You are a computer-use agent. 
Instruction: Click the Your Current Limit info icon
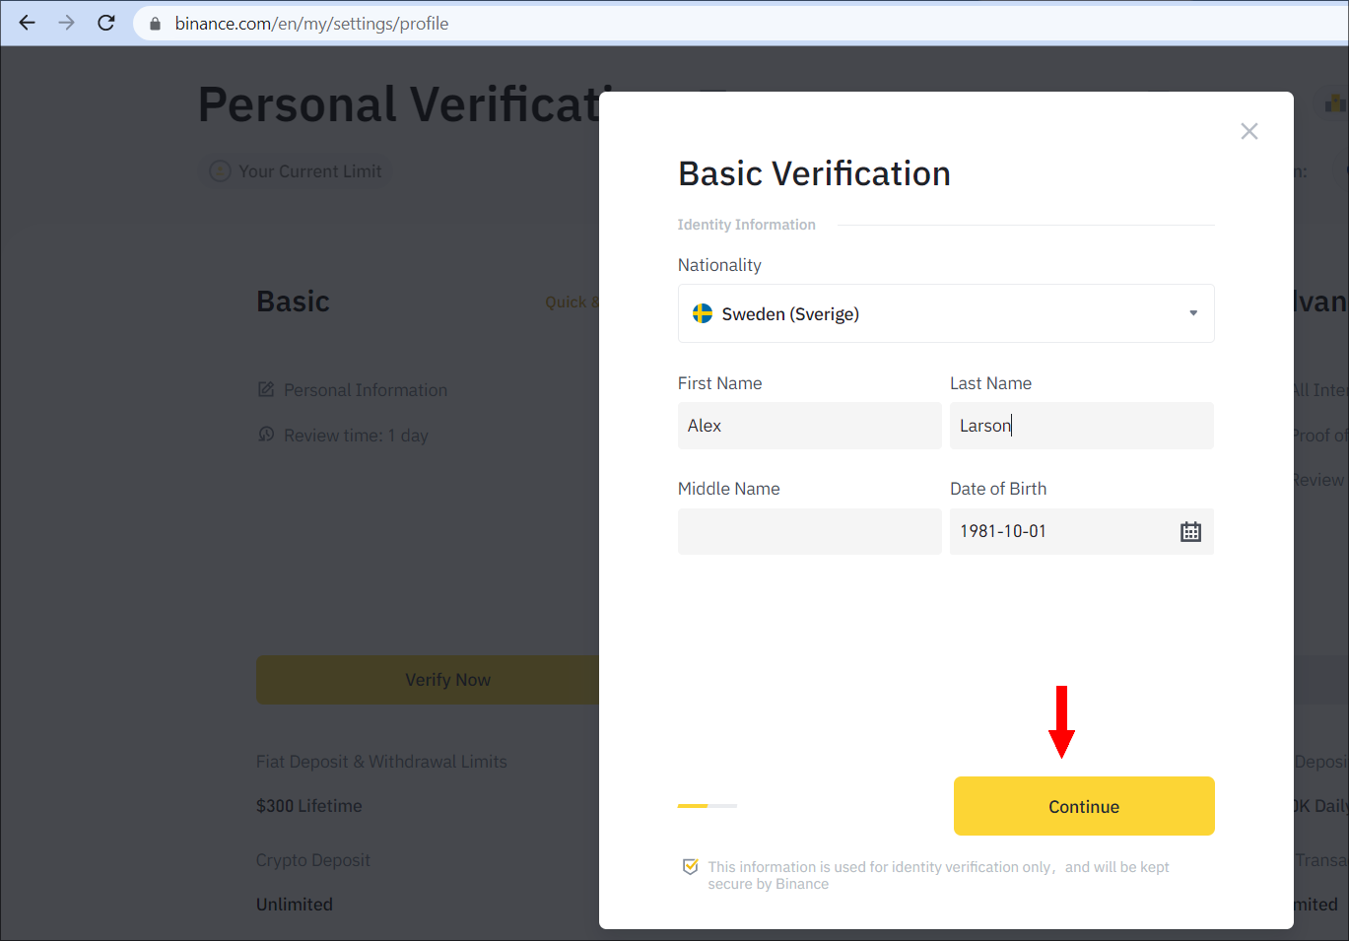(x=221, y=171)
